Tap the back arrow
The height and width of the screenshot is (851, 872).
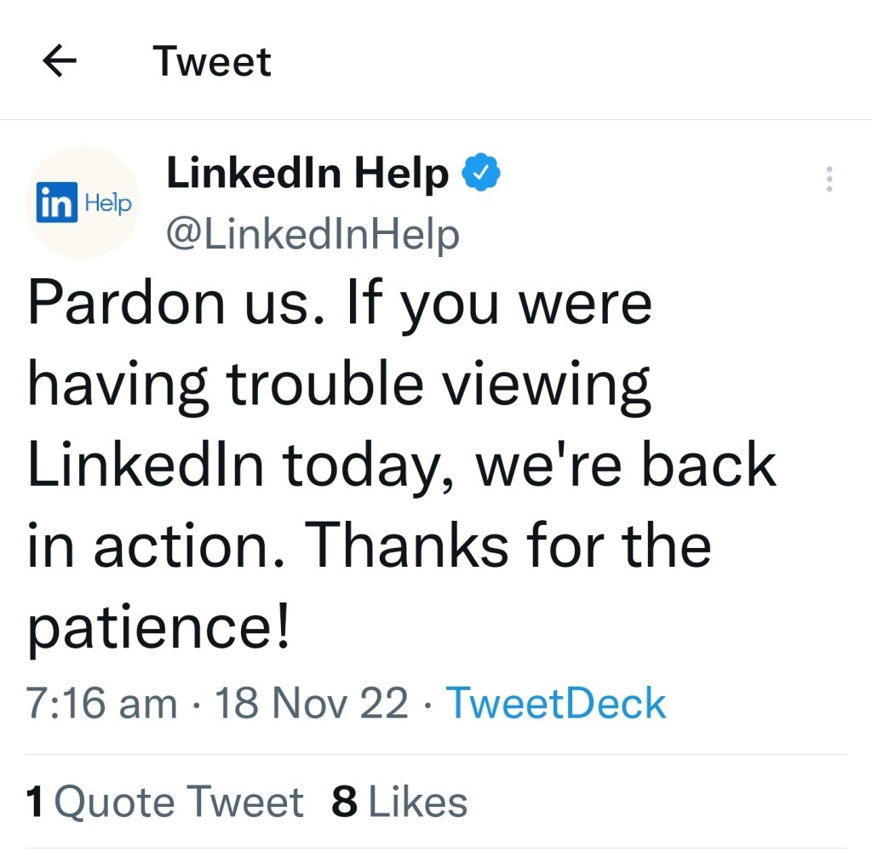click(59, 61)
